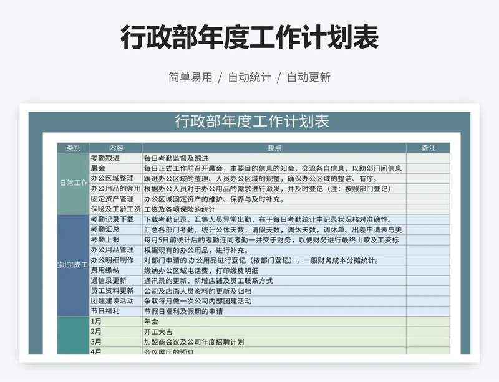Image resolution: width=499 pixels, height=382 pixels.
Task: Click the 1月 cell
Action: pyautogui.click(x=116, y=322)
